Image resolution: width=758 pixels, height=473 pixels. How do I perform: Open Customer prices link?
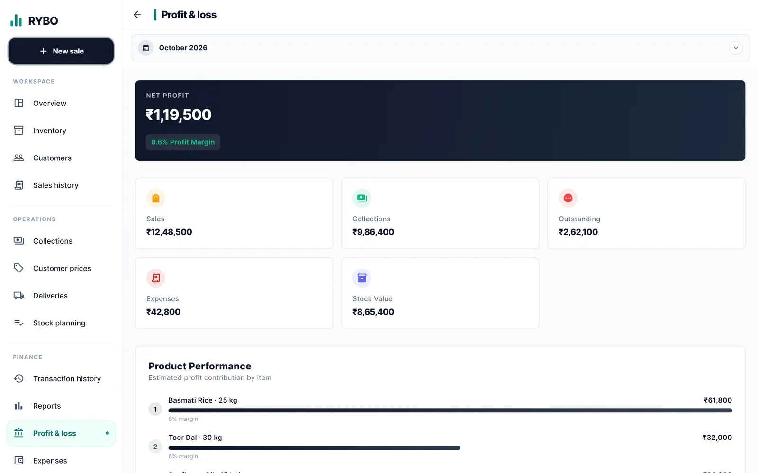(x=61, y=268)
